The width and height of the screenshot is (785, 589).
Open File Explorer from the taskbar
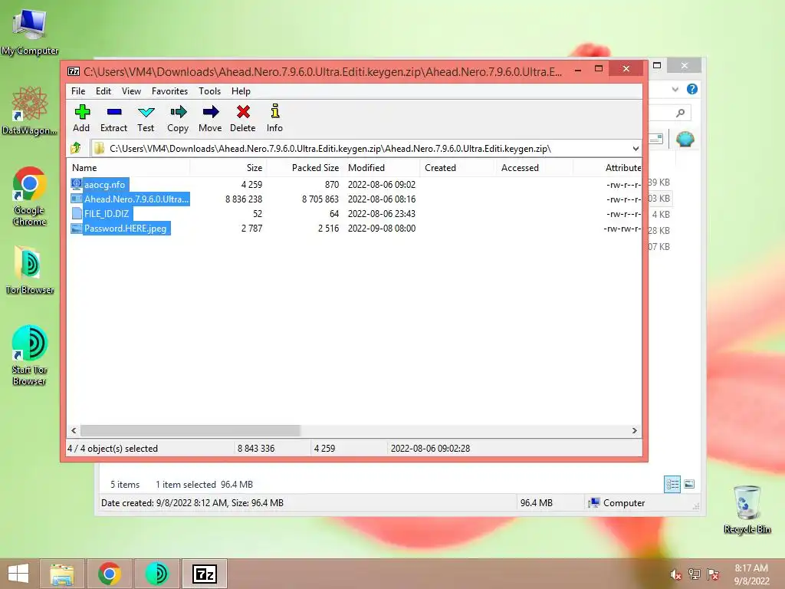pyautogui.click(x=62, y=574)
